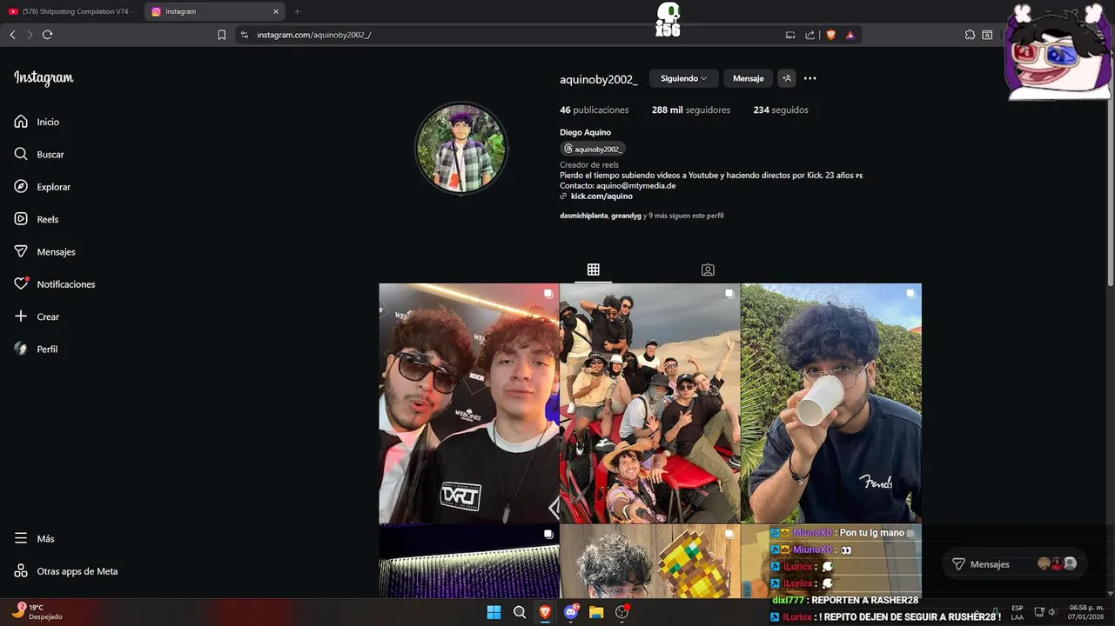Click the bookmark icon in address bar

(221, 35)
